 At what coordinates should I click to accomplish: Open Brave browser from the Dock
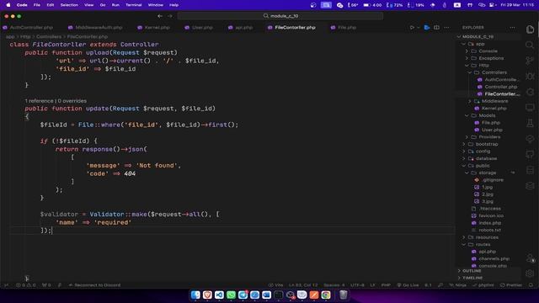coord(207,295)
